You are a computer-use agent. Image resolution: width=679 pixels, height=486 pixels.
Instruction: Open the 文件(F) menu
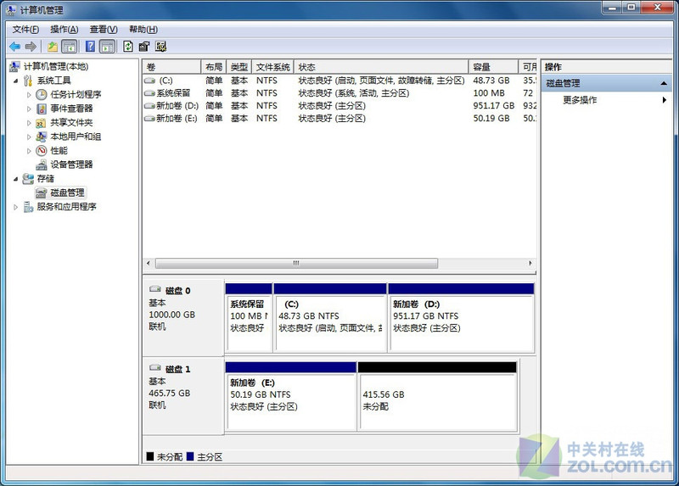click(25, 30)
